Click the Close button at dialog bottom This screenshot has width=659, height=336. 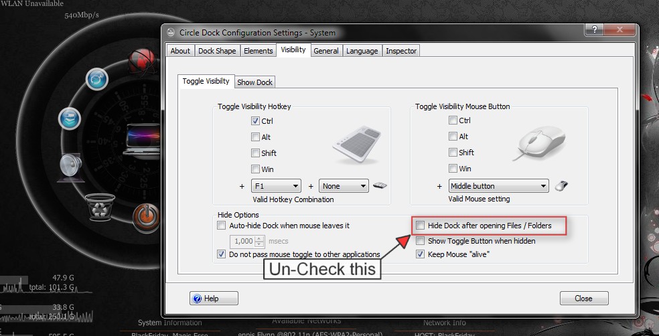pyautogui.click(x=584, y=299)
